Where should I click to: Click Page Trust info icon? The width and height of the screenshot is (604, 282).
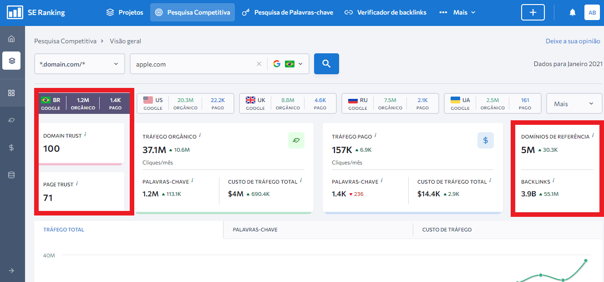[77, 184]
